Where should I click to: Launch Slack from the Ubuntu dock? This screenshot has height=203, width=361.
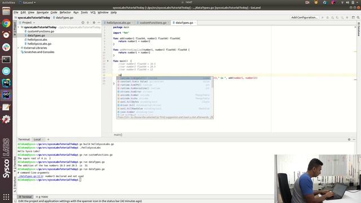[x=6, y=47]
